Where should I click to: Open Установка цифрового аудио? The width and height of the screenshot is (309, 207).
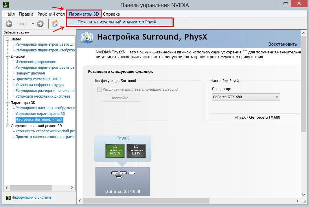40,85
